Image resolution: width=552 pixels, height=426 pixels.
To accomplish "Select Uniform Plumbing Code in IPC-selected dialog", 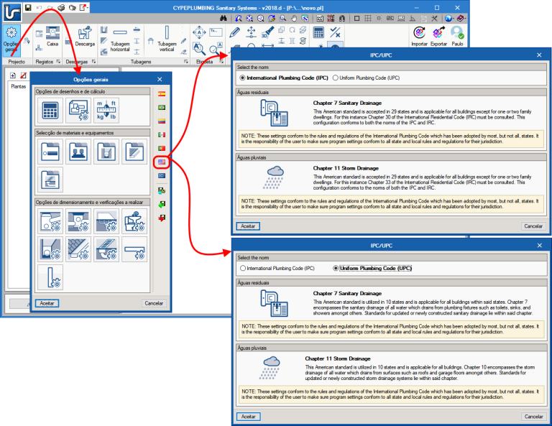I will point(366,78).
